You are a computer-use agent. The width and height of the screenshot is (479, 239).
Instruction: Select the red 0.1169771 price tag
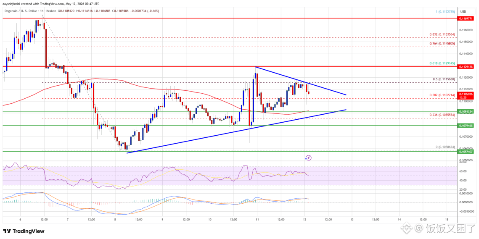tap(465, 18)
